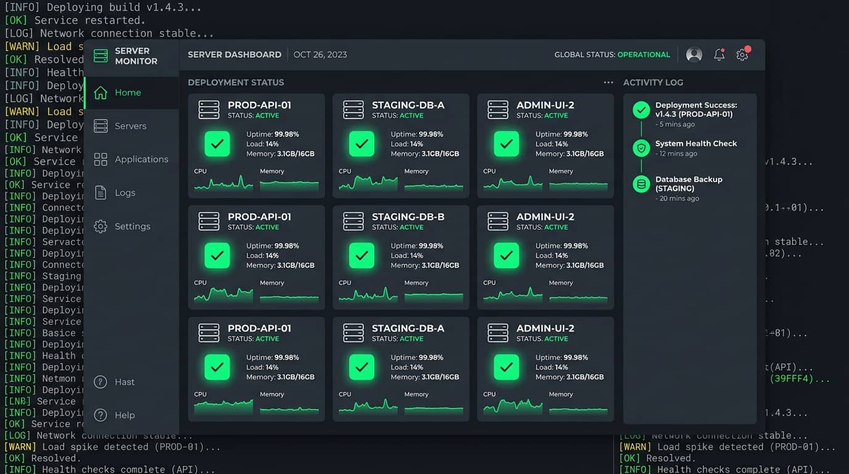849x474 pixels.
Task: Click '[INFO] Deploying build v1.4.3...' terminal line
Action: [102, 8]
